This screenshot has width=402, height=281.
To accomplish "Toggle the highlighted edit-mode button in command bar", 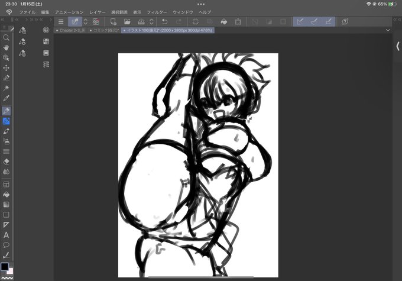I will [x=75, y=21].
